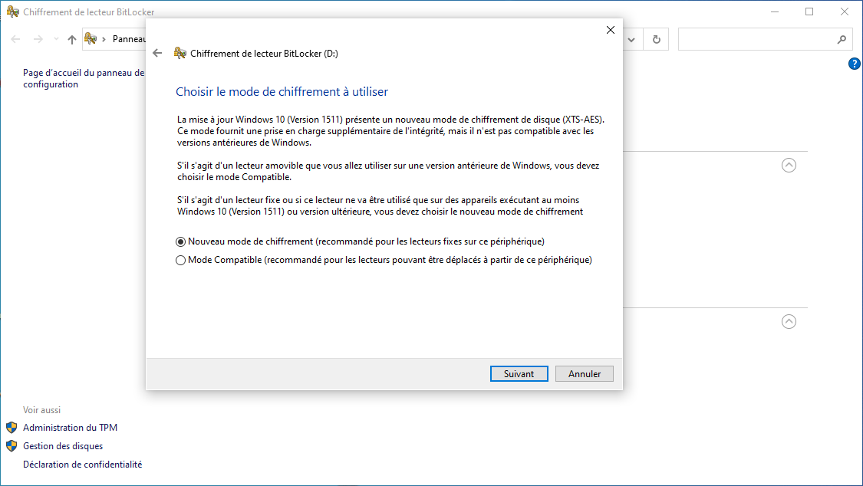The width and height of the screenshot is (863, 486).
Task: Close the BitLocker wizard dialog with X
Action: [x=611, y=30]
